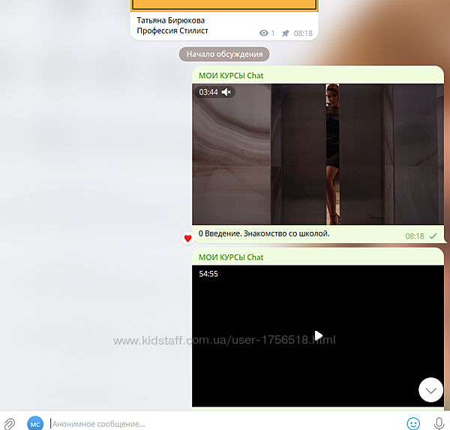
Task: Click the "Начало обсуждения" badge
Action: click(x=223, y=54)
